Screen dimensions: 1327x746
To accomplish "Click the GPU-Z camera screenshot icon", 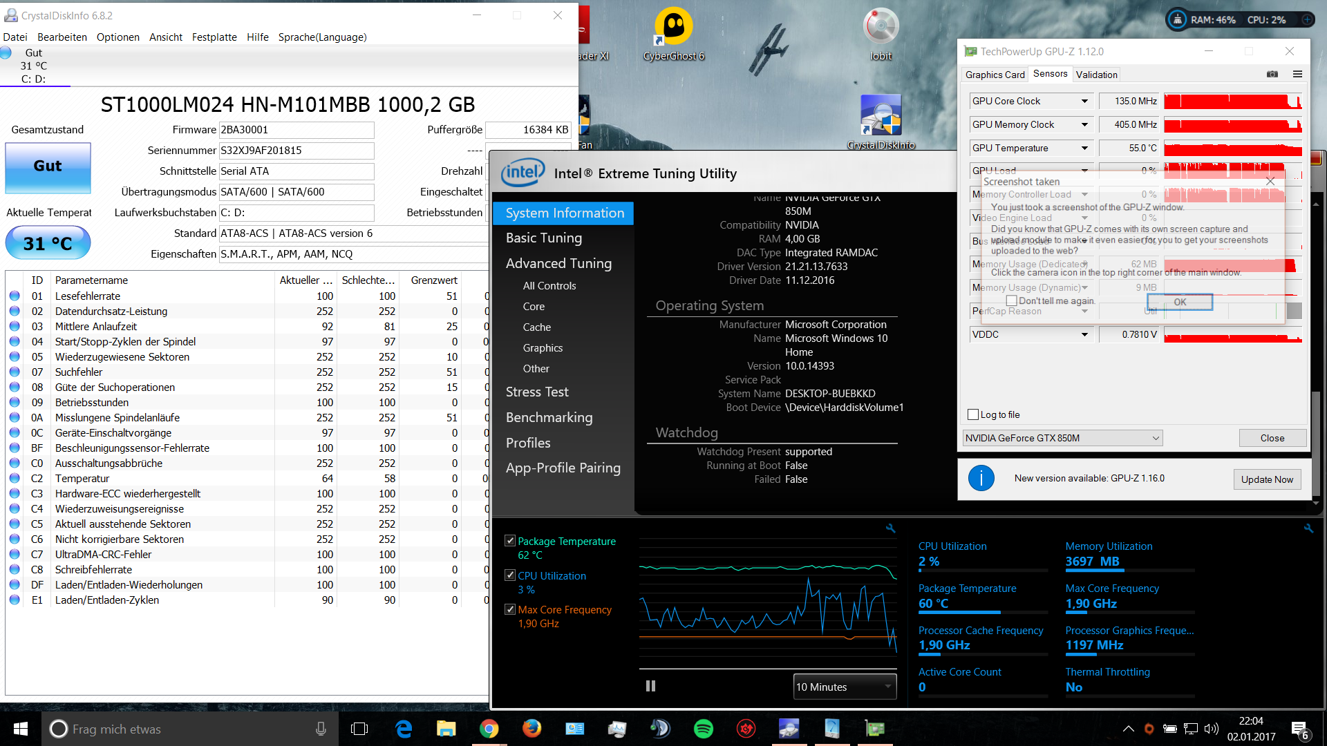I will pyautogui.click(x=1272, y=74).
